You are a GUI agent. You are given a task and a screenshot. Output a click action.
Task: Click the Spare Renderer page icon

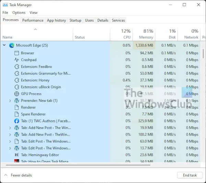(16, 114)
